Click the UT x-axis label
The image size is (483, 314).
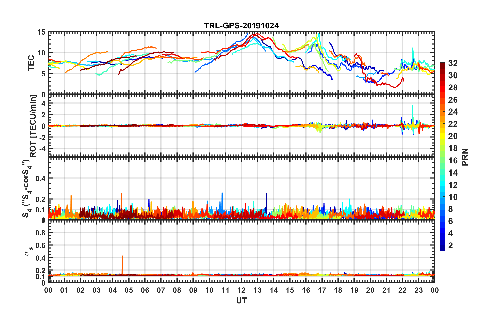pyautogui.click(x=241, y=301)
